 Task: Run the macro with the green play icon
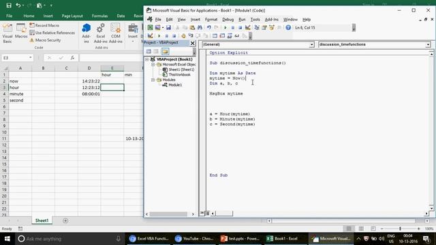click(x=225, y=27)
